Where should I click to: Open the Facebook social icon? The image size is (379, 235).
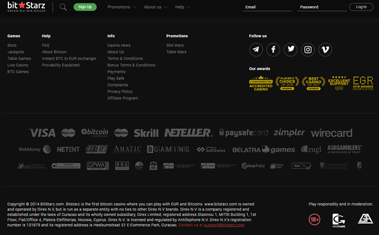(273, 50)
